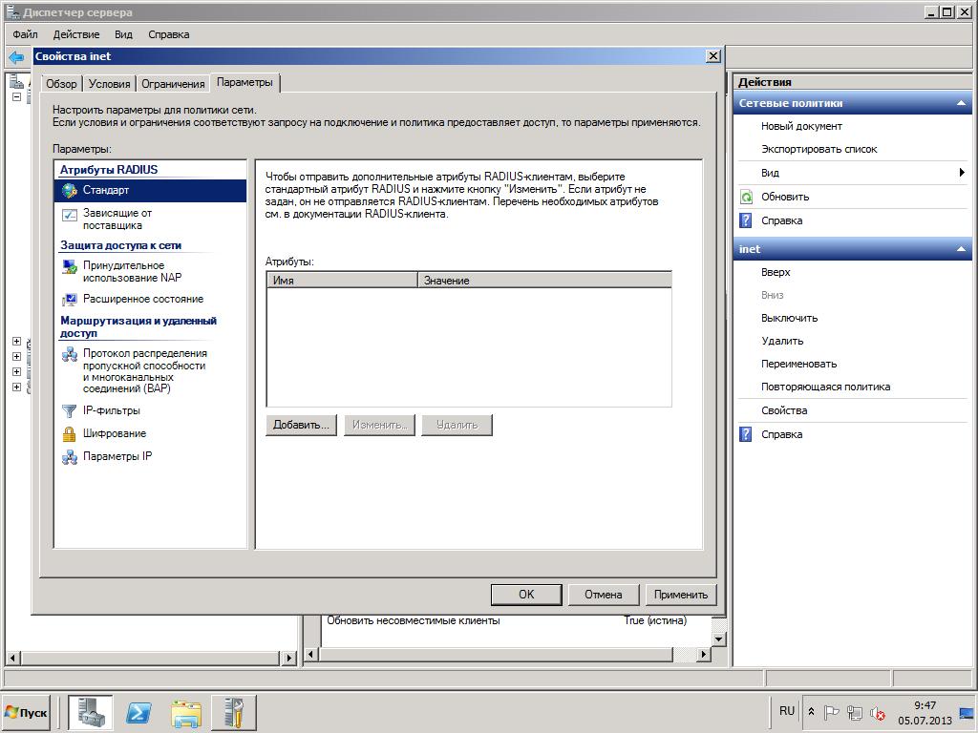The image size is (978, 733).
Task: Select the Encryption lock icon
Action: click(70, 434)
